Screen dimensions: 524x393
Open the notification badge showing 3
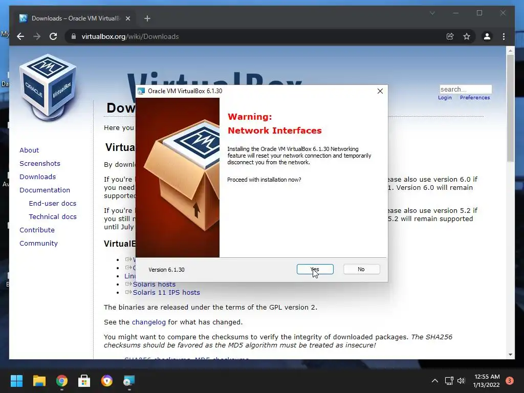[510, 381]
